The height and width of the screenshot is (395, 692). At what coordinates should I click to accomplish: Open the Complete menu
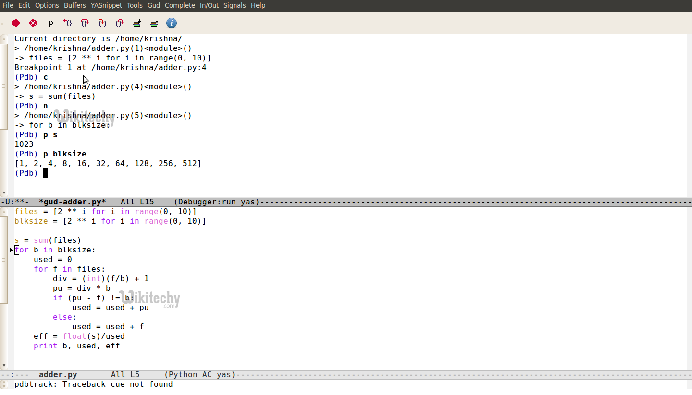[x=179, y=5]
